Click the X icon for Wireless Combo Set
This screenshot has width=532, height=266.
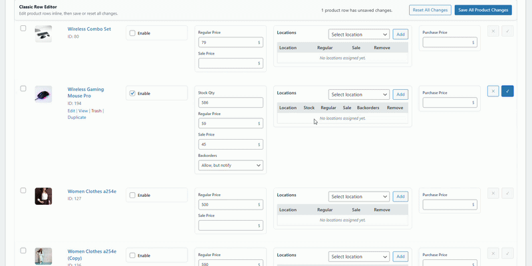493,31
